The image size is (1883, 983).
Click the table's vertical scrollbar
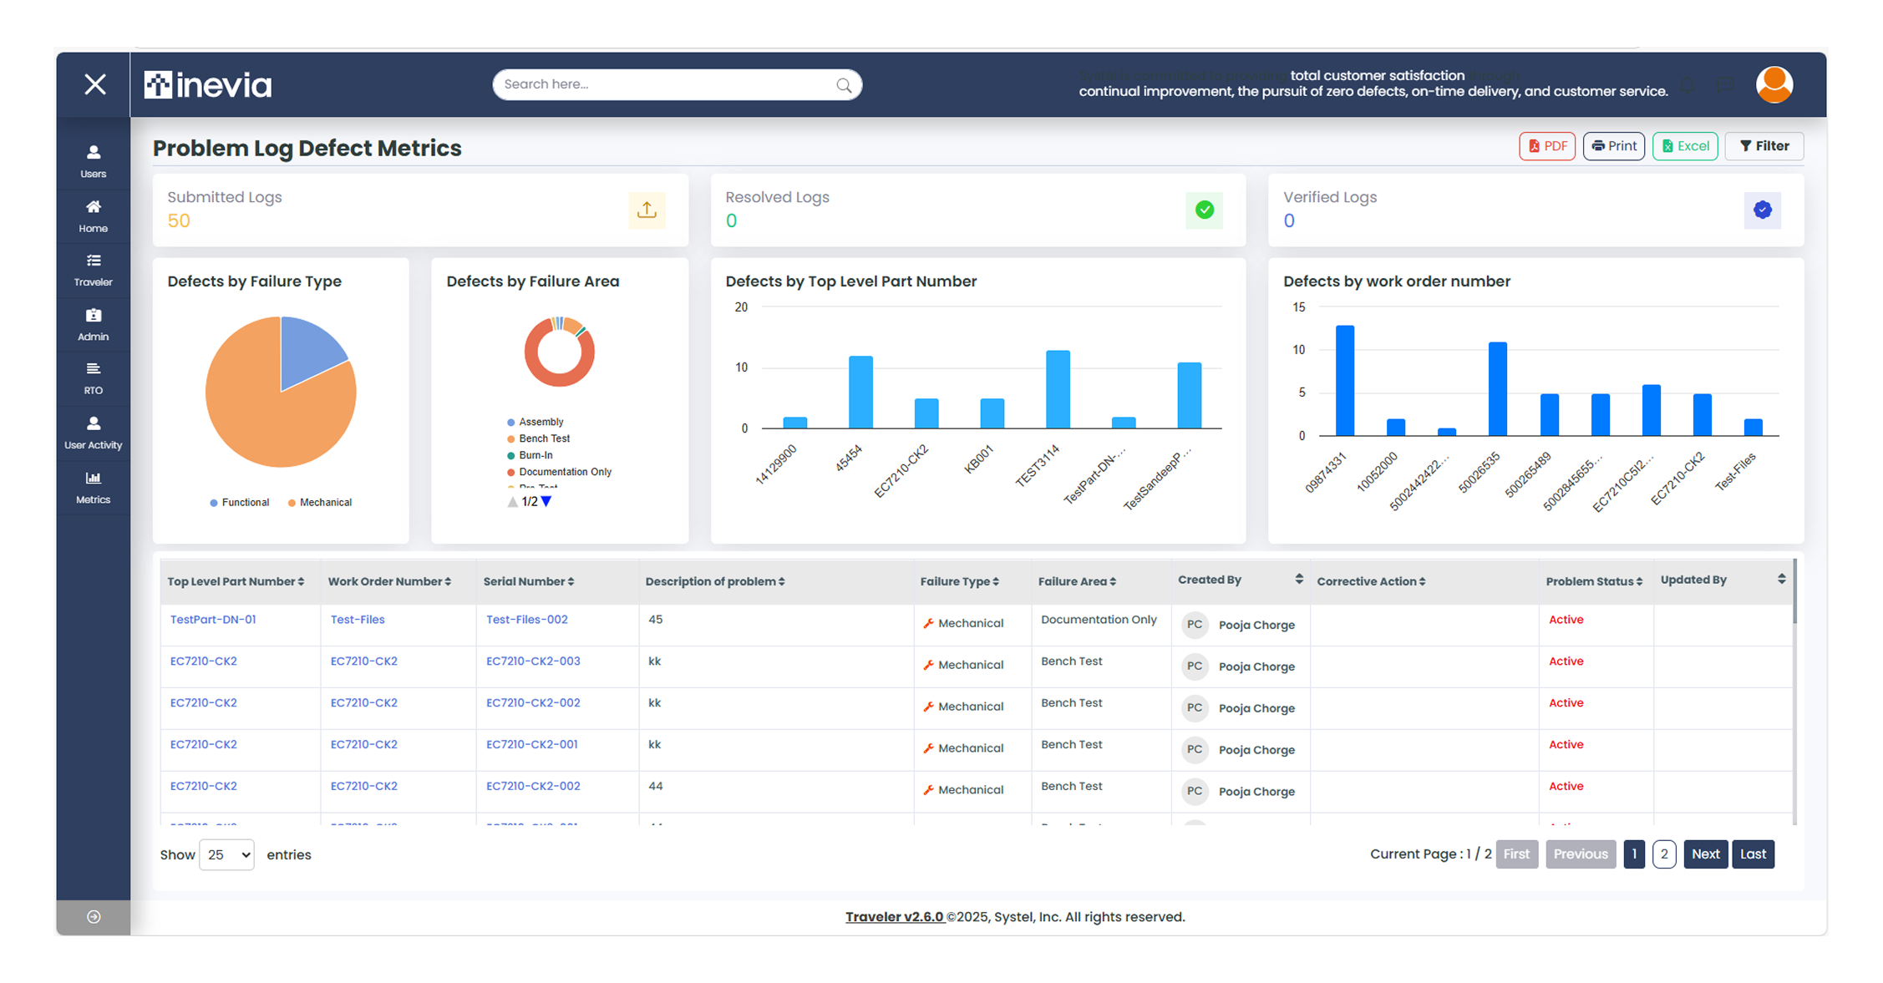(x=1794, y=593)
